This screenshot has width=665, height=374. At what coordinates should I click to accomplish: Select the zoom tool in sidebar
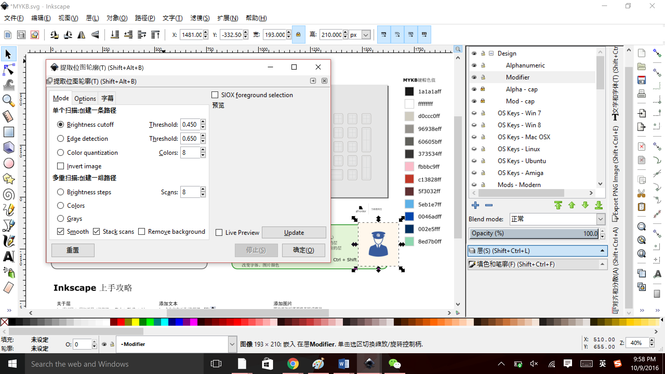pyautogui.click(x=7, y=101)
